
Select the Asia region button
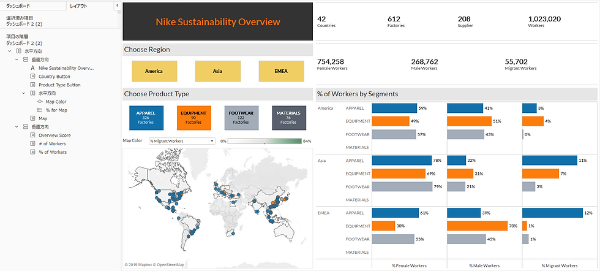pyautogui.click(x=218, y=71)
